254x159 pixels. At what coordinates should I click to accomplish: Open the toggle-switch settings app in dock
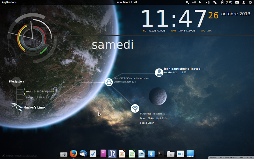click(180, 154)
